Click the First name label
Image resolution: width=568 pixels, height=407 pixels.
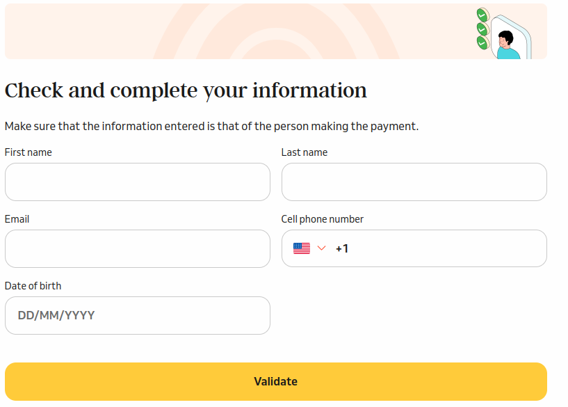[x=28, y=152]
